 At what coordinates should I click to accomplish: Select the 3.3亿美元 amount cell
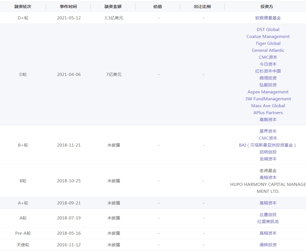tap(114, 18)
